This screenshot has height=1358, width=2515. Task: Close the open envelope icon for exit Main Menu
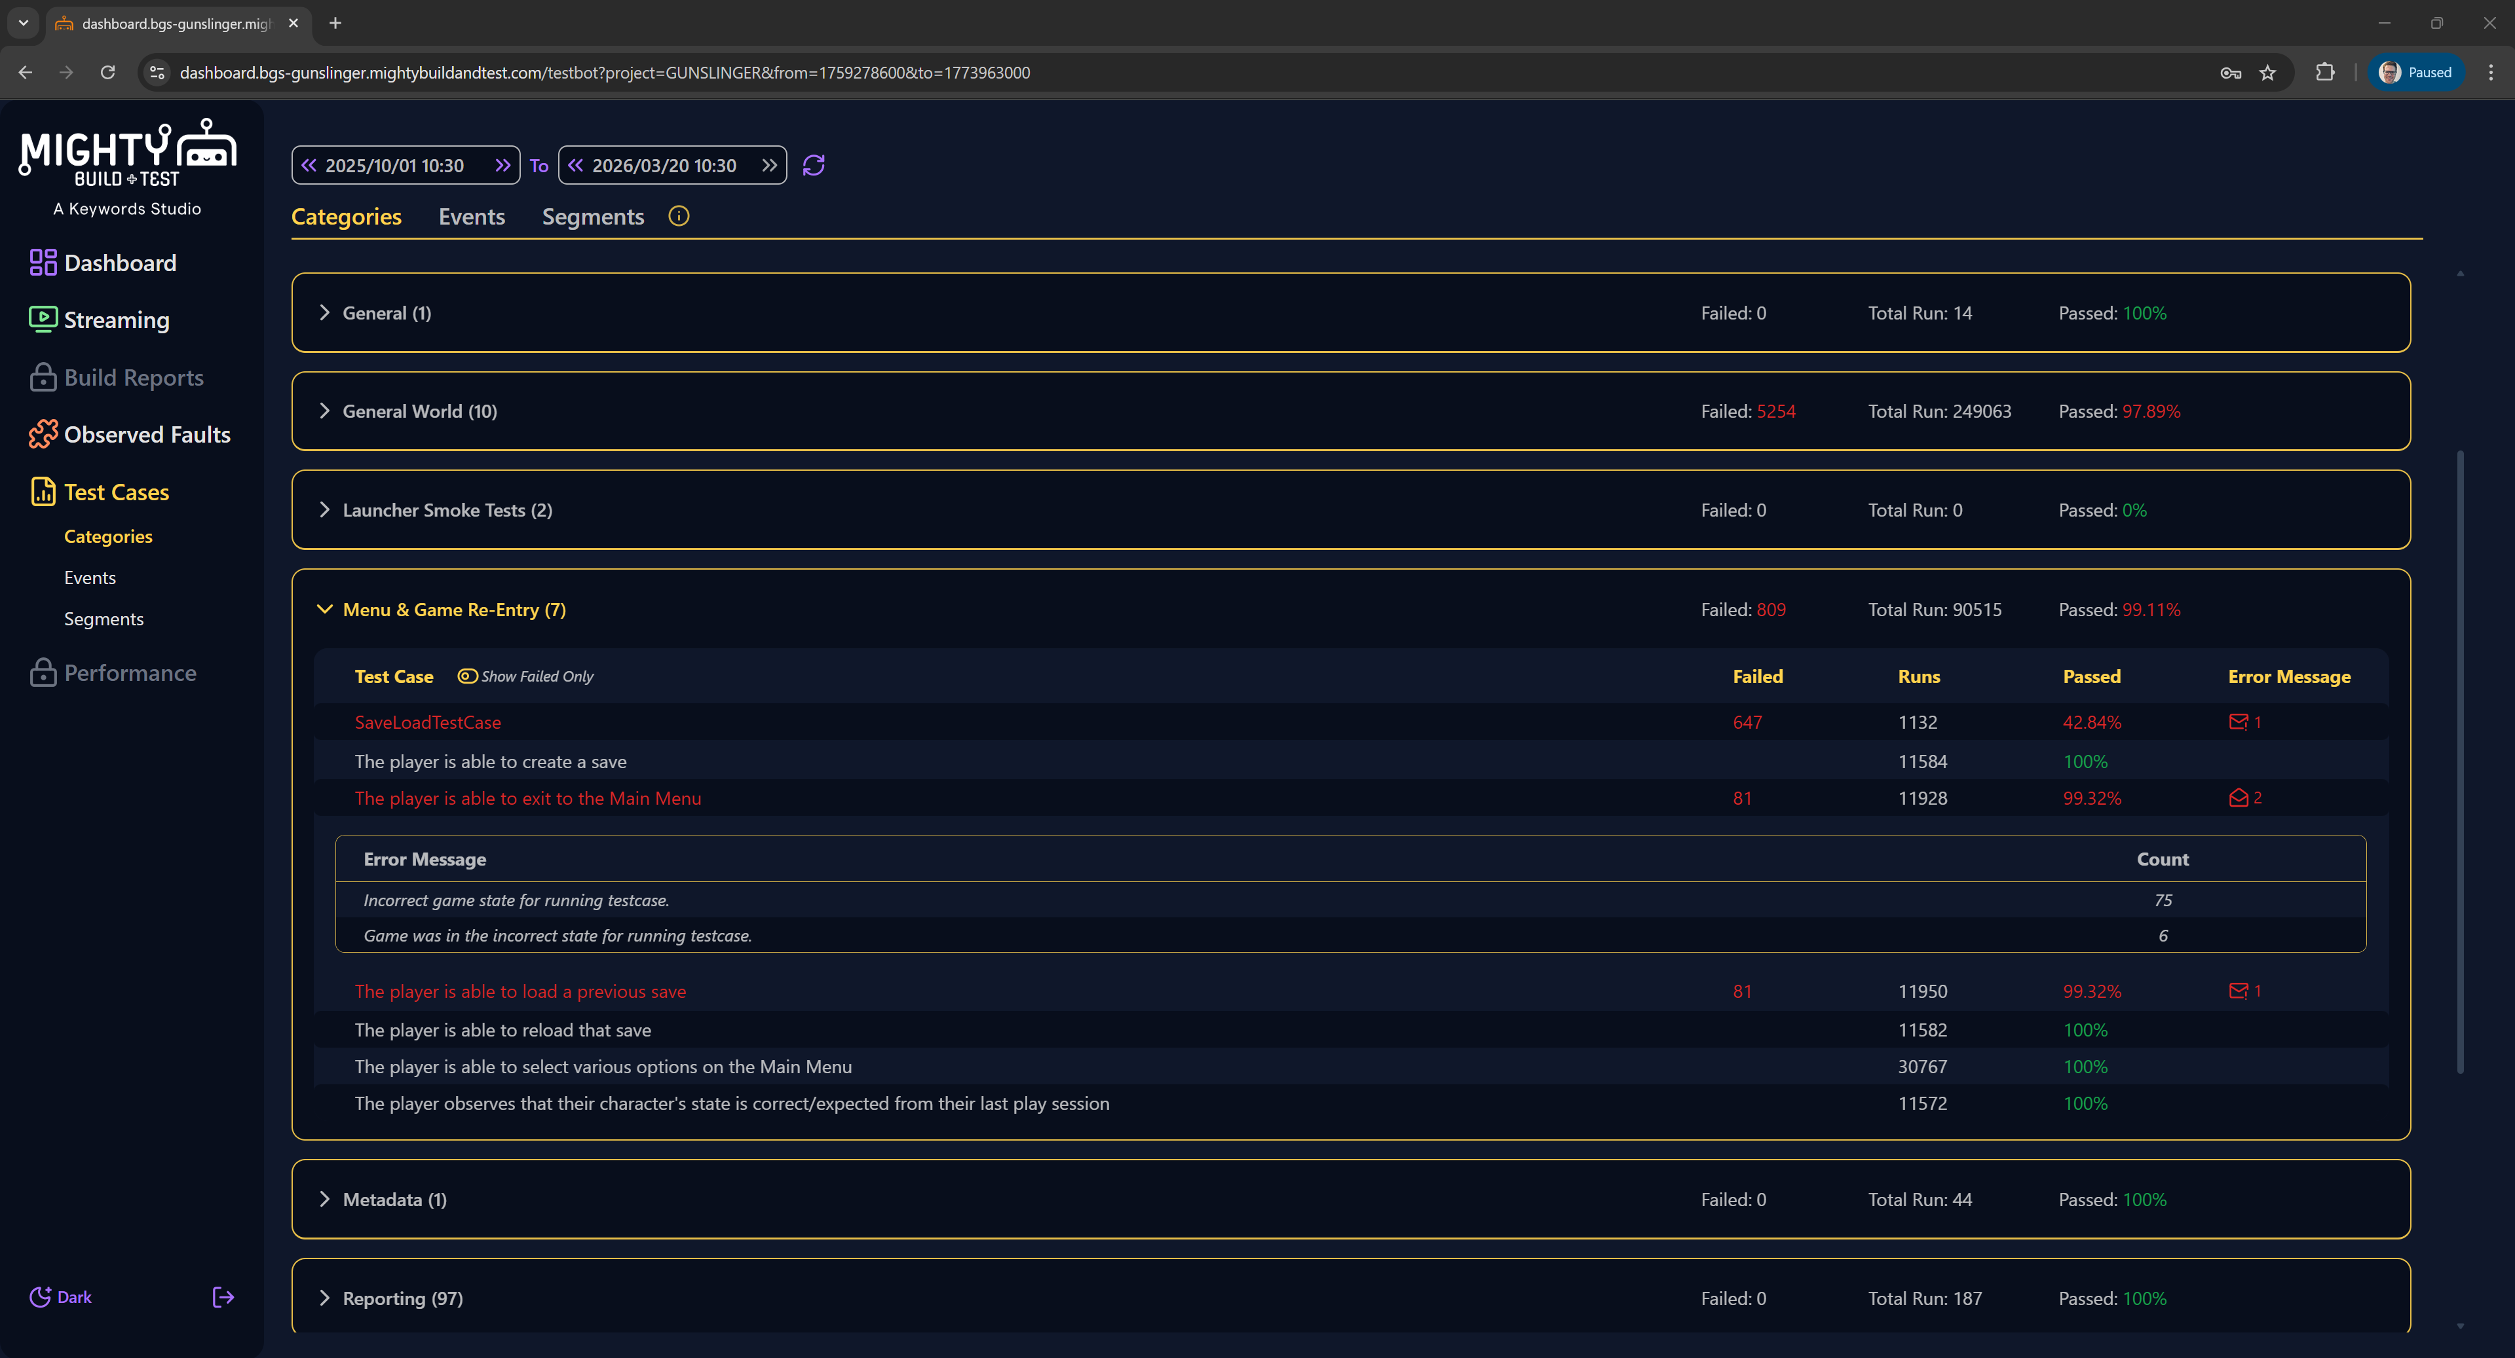pyautogui.click(x=2238, y=798)
